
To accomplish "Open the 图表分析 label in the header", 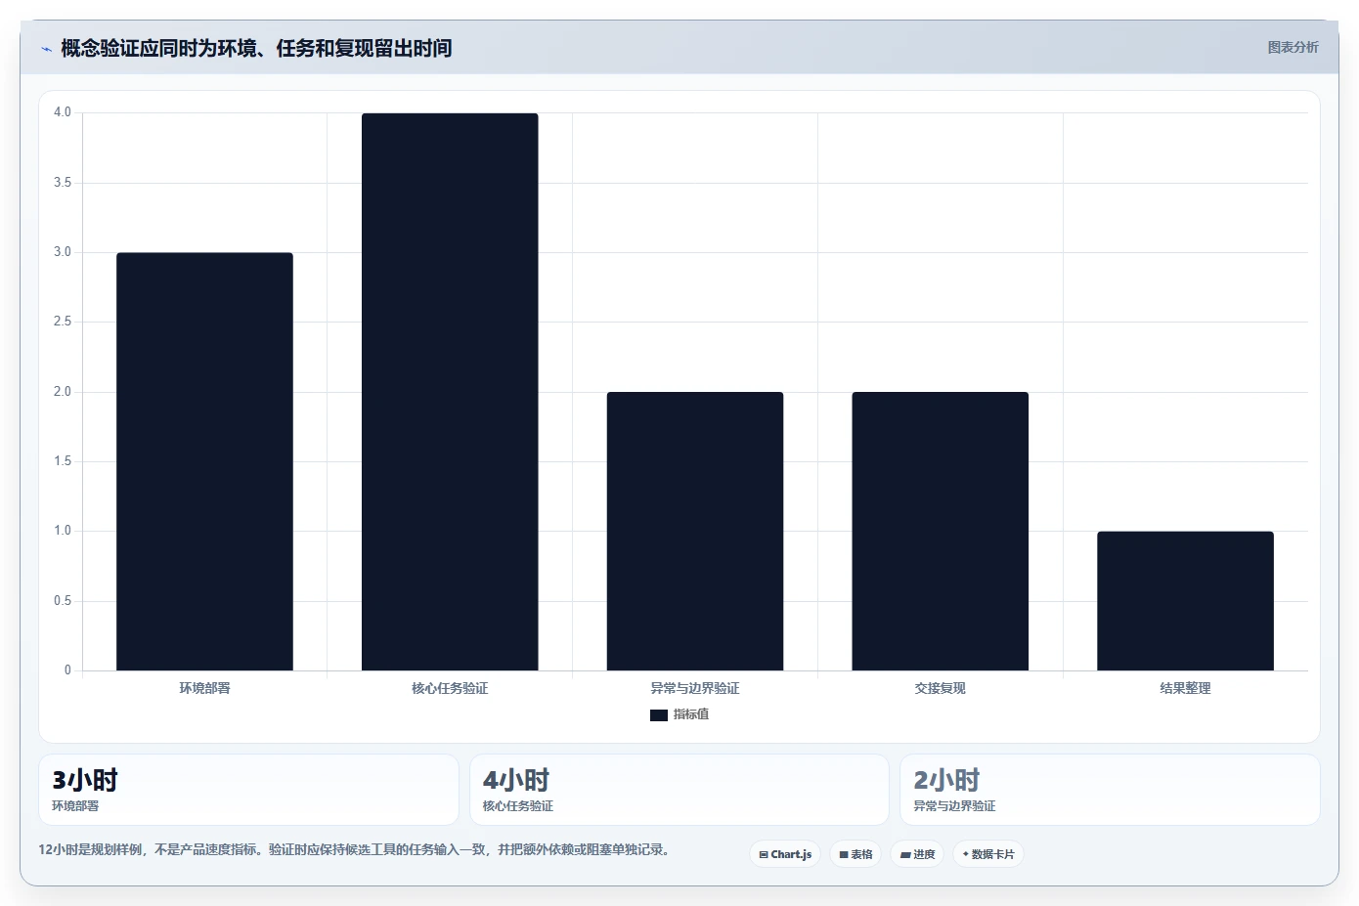I will point(1293,47).
